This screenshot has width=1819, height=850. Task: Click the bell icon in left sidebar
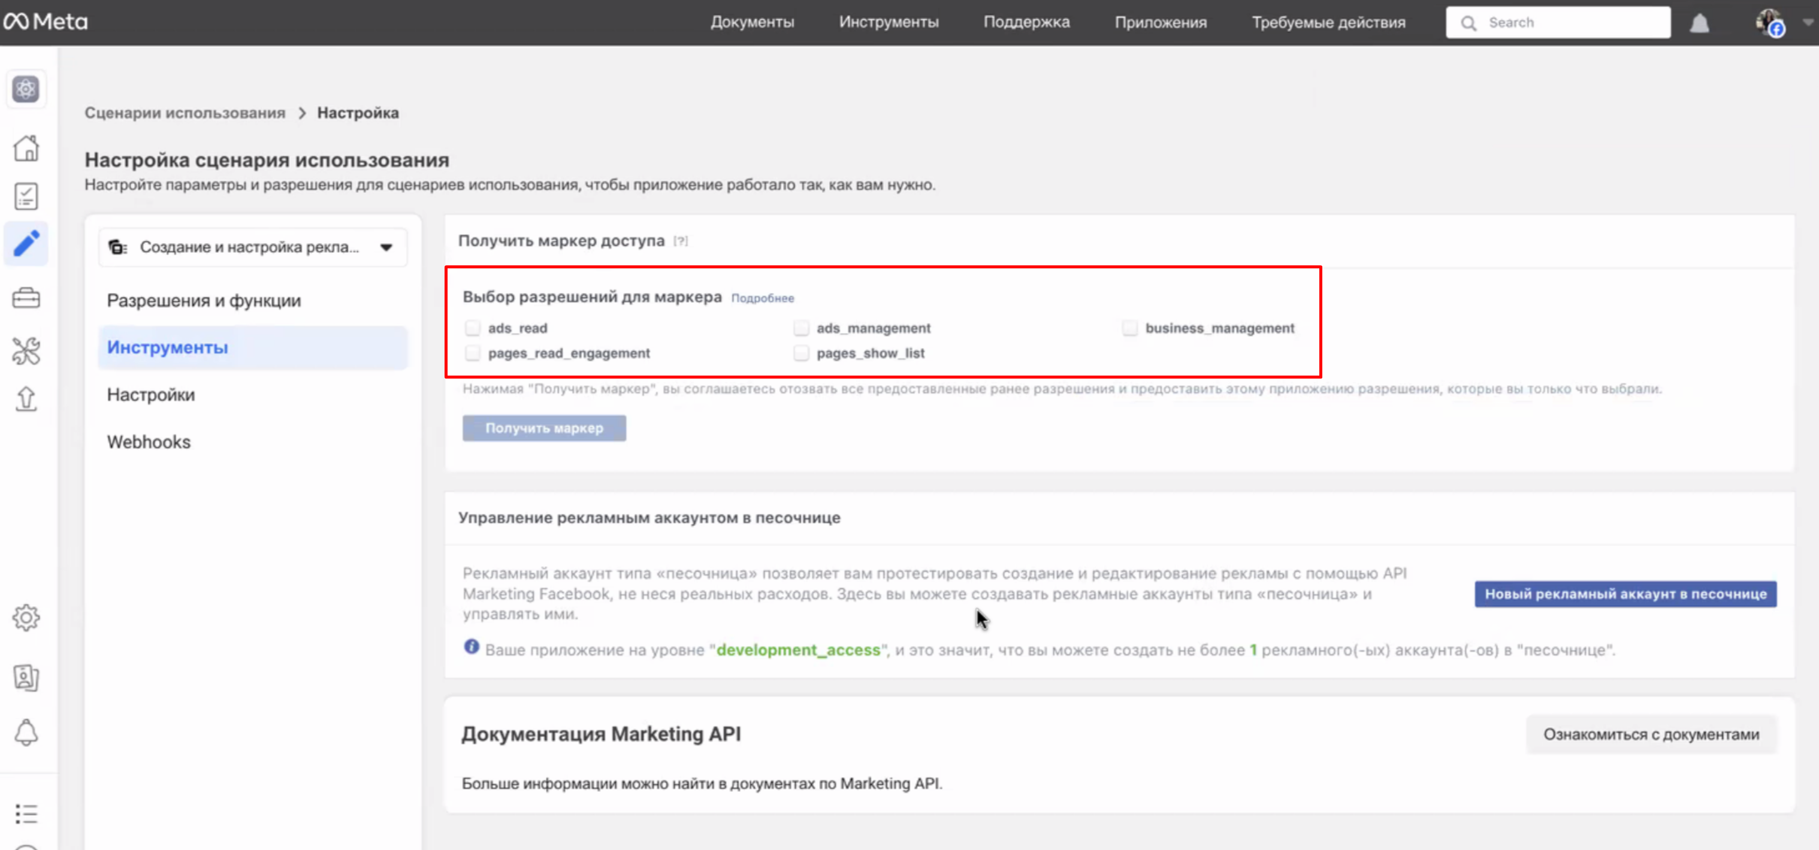(26, 732)
